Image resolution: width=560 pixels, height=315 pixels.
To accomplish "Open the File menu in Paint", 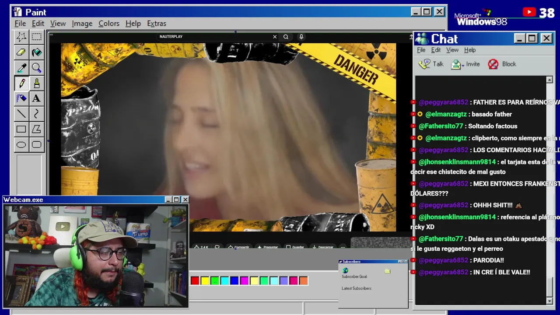I will click(20, 24).
